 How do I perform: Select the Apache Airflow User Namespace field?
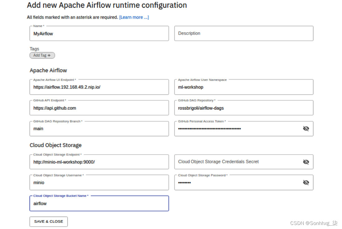click(x=244, y=87)
